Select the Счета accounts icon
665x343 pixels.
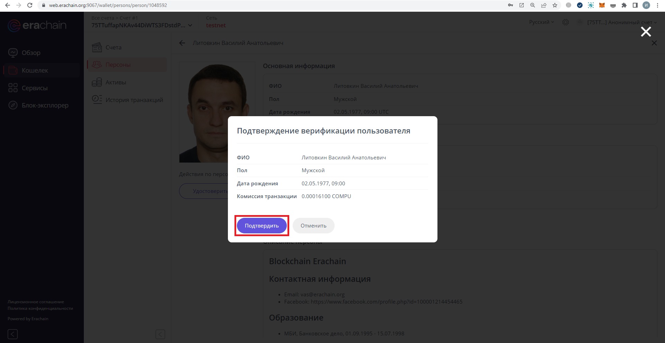pyautogui.click(x=97, y=47)
